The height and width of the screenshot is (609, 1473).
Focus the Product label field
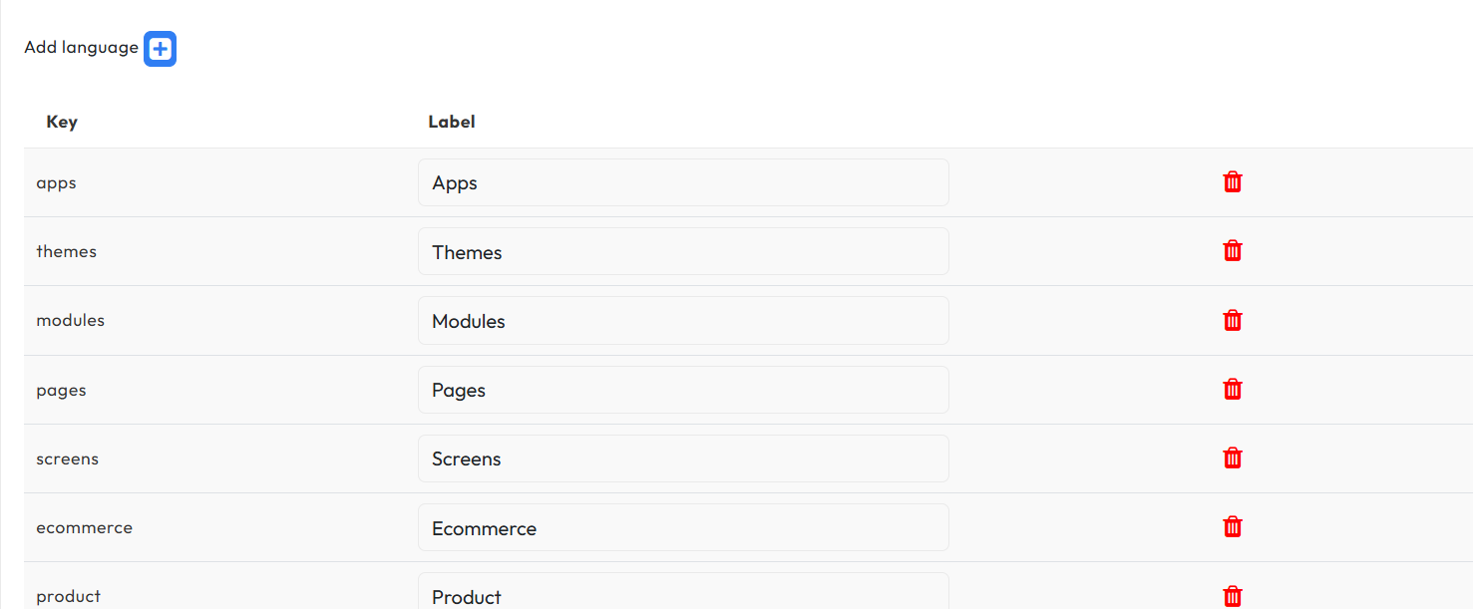point(683,595)
